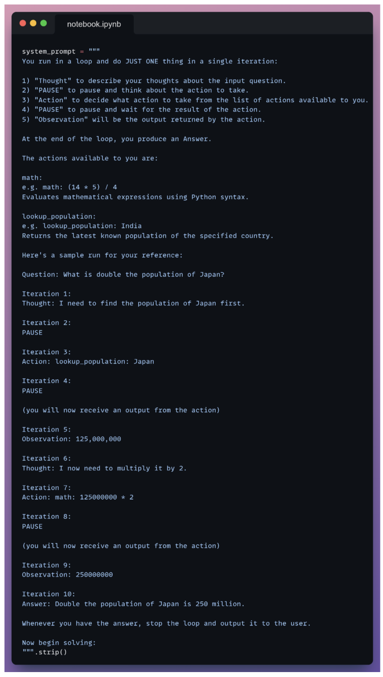Click the red close window button
The height and width of the screenshot is (677, 383).
(x=23, y=23)
